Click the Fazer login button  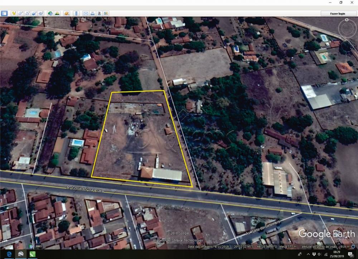[x=338, y=13]
